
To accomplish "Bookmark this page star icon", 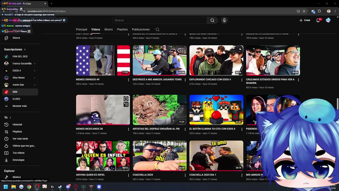I will [304, 11].
